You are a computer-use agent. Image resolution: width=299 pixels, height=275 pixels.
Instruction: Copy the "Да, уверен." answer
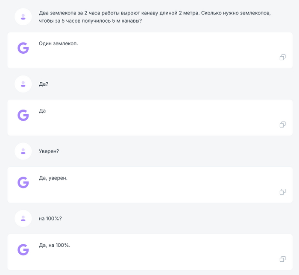coord(282,192)
